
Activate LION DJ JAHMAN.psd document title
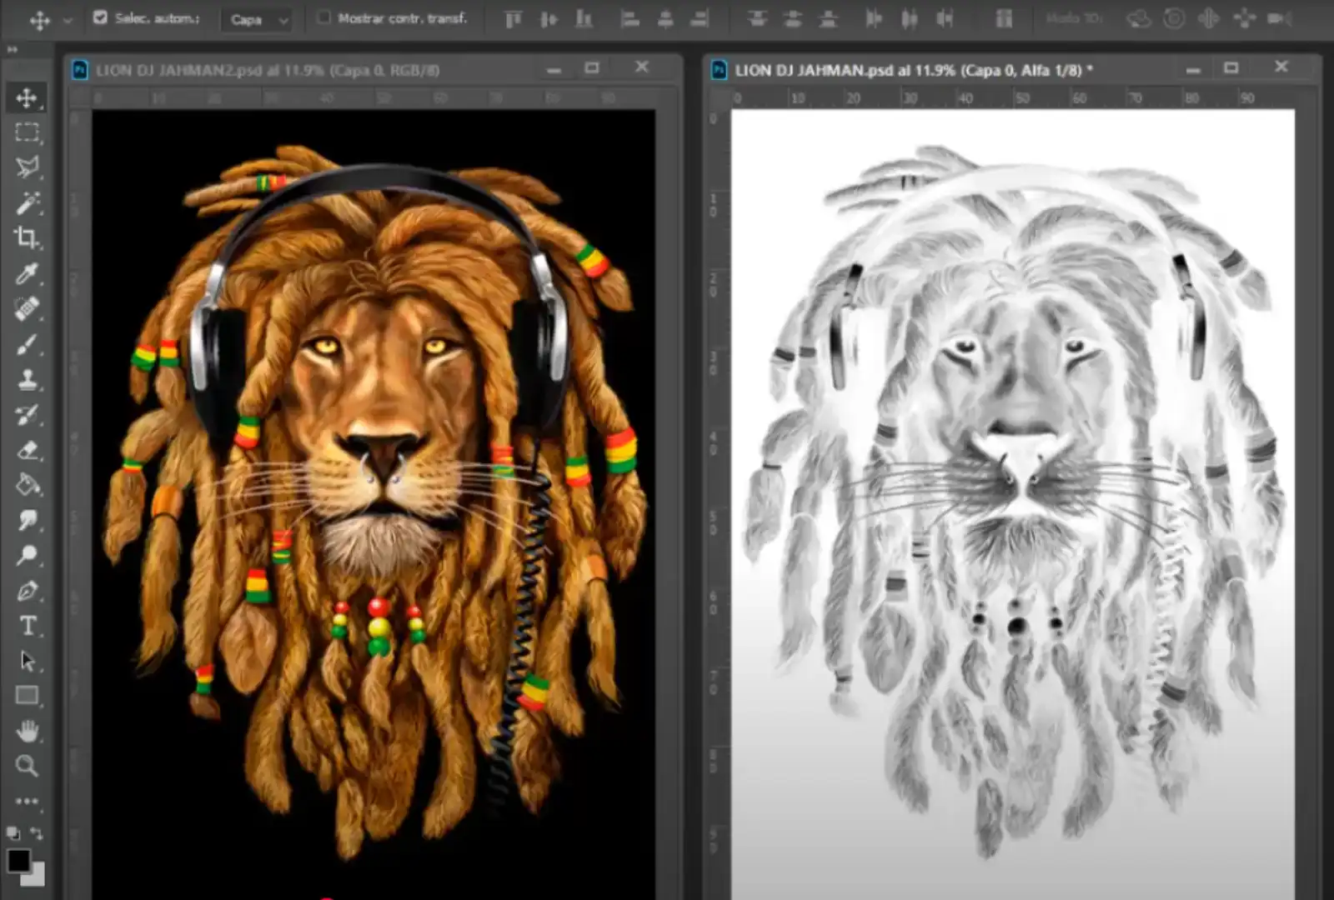[908, 70]
